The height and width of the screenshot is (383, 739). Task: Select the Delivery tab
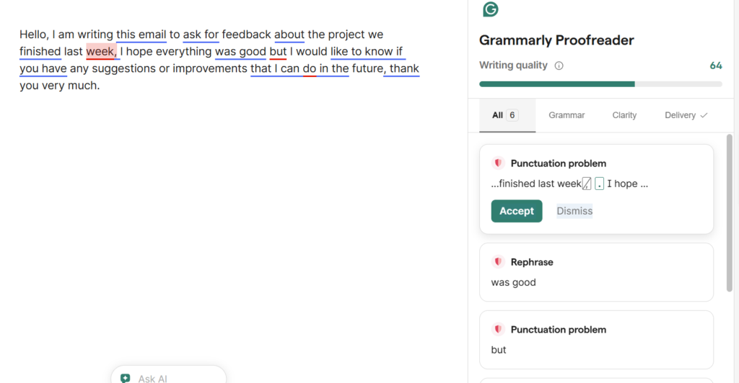680,115
